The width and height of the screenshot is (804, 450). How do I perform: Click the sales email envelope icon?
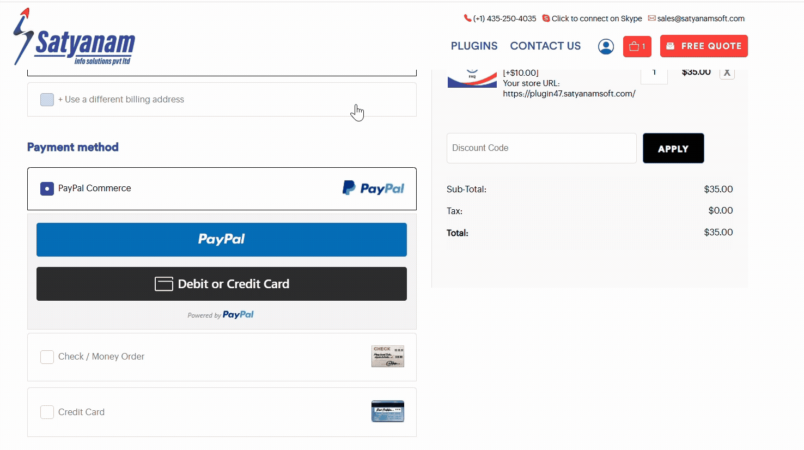[651, 18]
